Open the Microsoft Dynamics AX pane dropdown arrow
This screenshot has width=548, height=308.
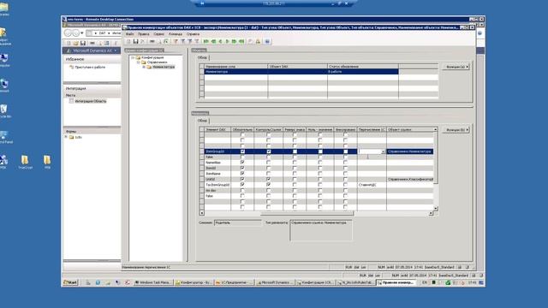pos(116,50)
